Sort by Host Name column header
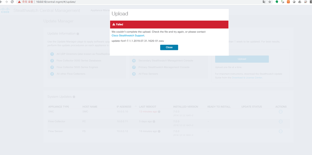 [90, 107]
